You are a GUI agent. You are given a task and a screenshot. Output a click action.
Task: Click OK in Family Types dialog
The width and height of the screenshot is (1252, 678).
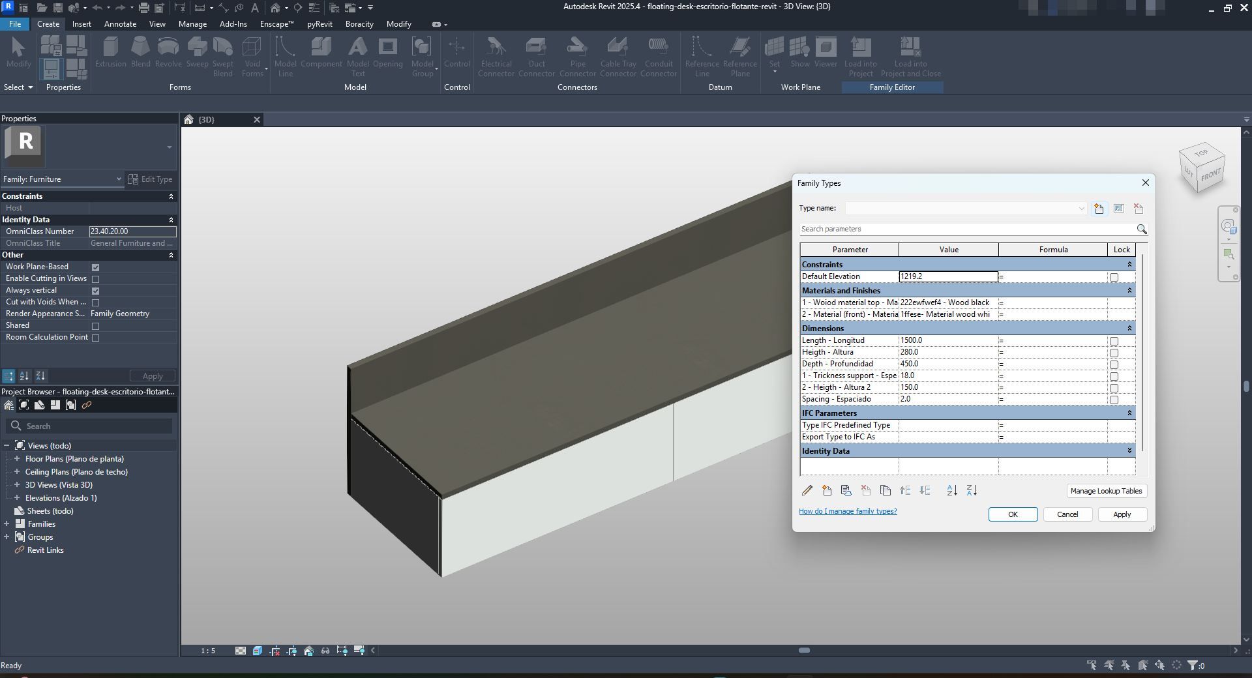coord(1013,514)
